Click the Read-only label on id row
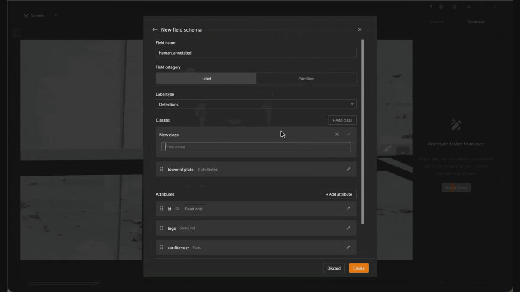Viewport: 520px width, 292px height. pos(194,209)
